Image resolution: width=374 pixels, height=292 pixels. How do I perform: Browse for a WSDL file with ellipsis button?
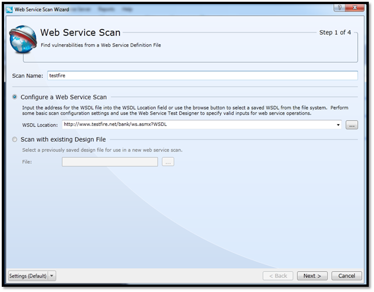[351, 125]
